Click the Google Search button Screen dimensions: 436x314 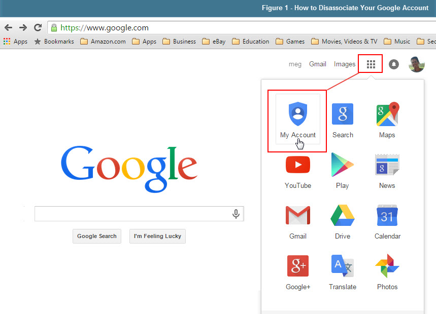click(x=97, y=236)
